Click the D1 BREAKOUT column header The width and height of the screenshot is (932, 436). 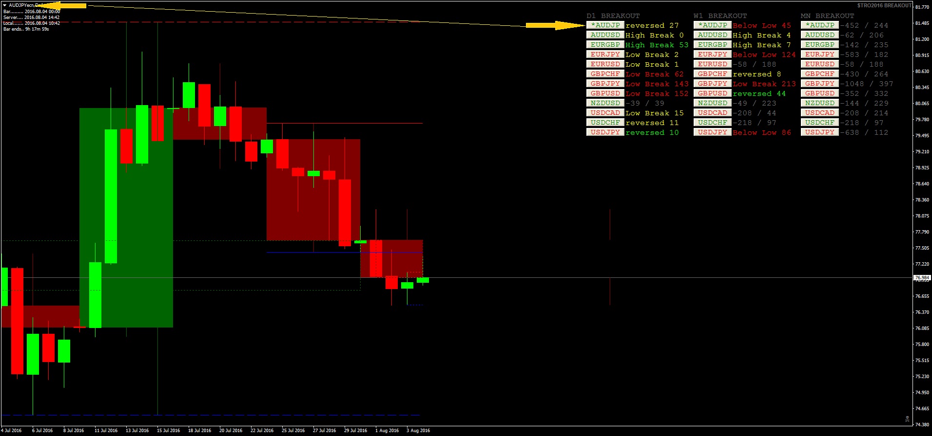coord(613,16)
